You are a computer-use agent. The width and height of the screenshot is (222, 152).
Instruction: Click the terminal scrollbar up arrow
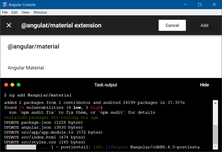216,103
